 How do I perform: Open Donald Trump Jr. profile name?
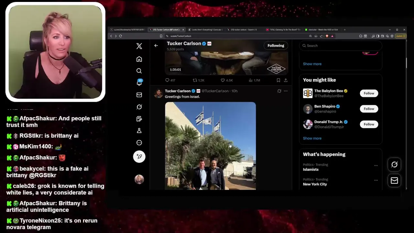click(328, 122)
